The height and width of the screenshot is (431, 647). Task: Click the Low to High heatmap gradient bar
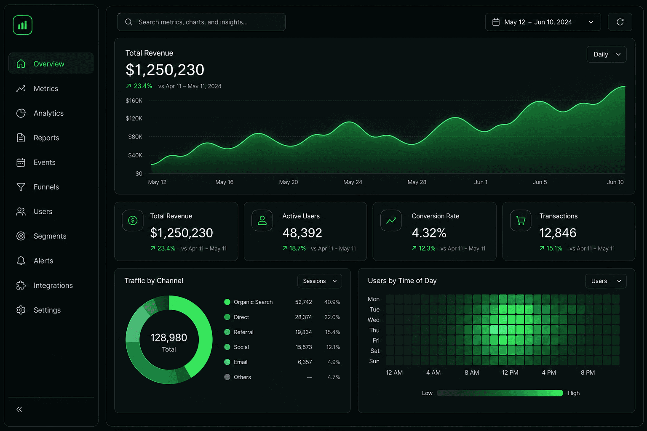point(500,393)
